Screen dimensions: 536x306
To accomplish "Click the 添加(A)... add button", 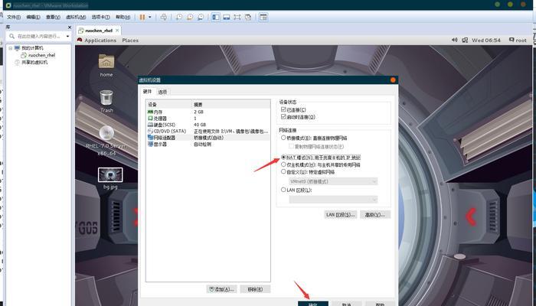I will click(x=221, y=289).
